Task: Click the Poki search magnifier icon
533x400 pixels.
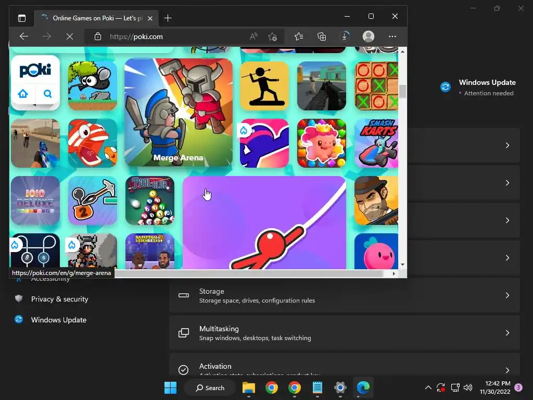Action: click(47, 94)
